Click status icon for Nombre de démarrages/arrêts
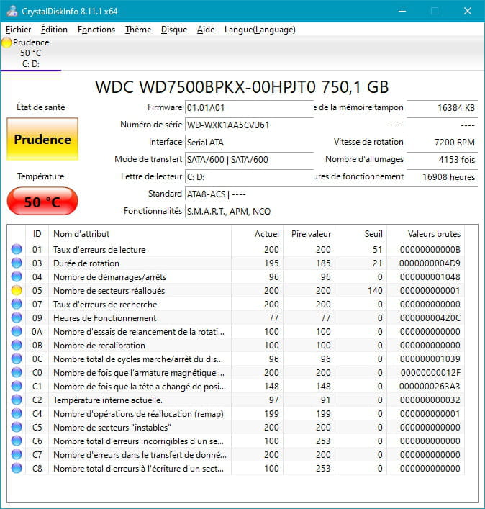 [17, 276]
